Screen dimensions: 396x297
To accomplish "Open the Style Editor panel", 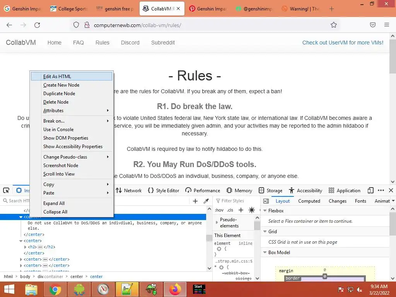I will tap(164, 190).
